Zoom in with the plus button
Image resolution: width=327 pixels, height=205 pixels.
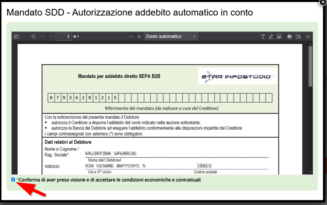click(139, 37)
